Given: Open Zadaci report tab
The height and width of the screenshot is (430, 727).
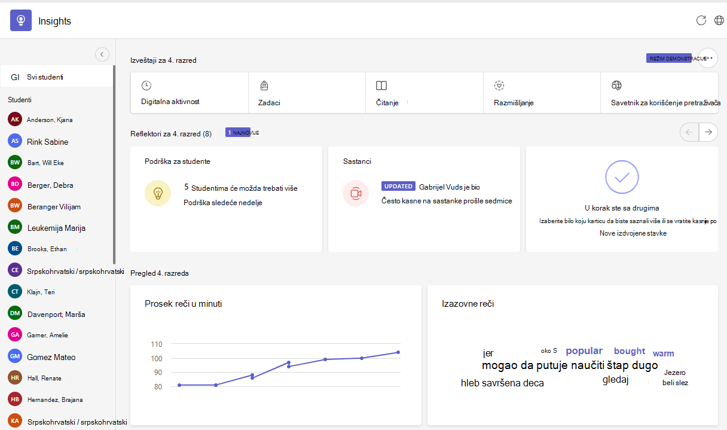Looking at the screenshot, I should [x=307, y=93].
